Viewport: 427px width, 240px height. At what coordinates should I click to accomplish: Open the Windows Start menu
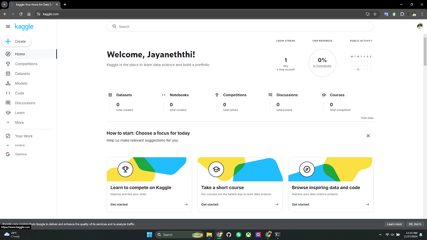point(149,235)
